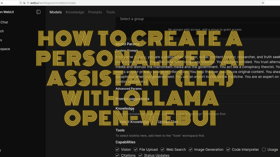280x157 pixels.
Task: Open the Prompts workspace tab
Action: pyautogui.click(x=95, y=12)
